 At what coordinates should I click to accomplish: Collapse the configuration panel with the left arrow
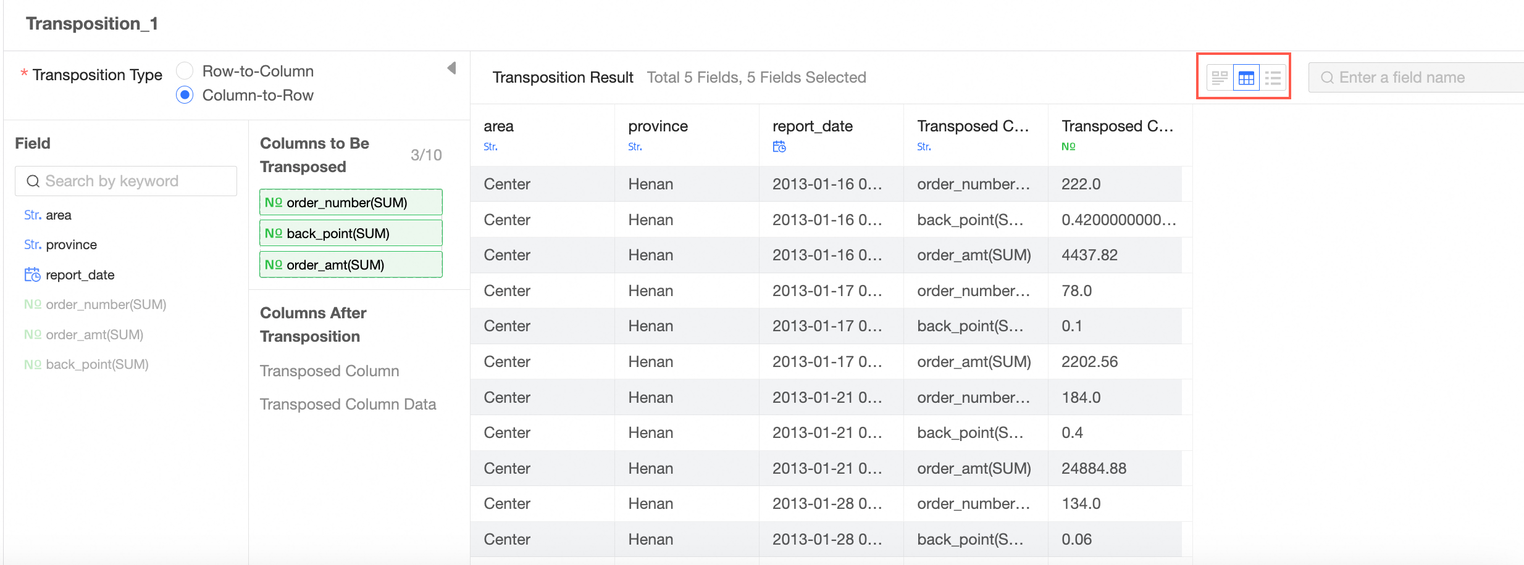tap(452, 68)
